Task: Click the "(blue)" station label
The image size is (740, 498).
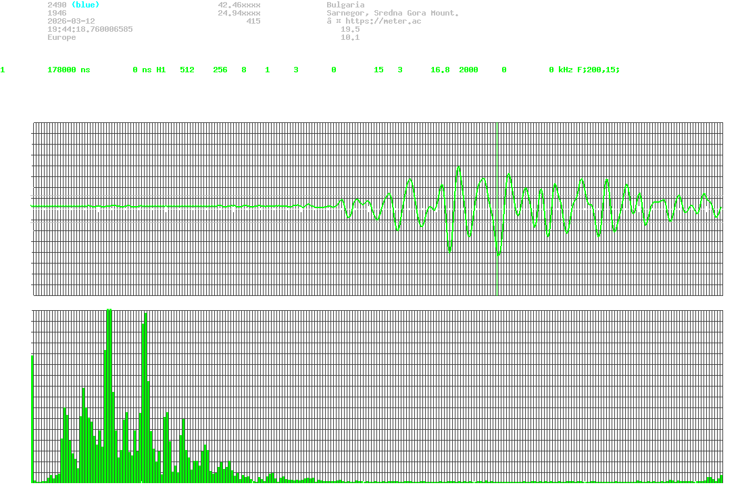Action: coord(85,5)
